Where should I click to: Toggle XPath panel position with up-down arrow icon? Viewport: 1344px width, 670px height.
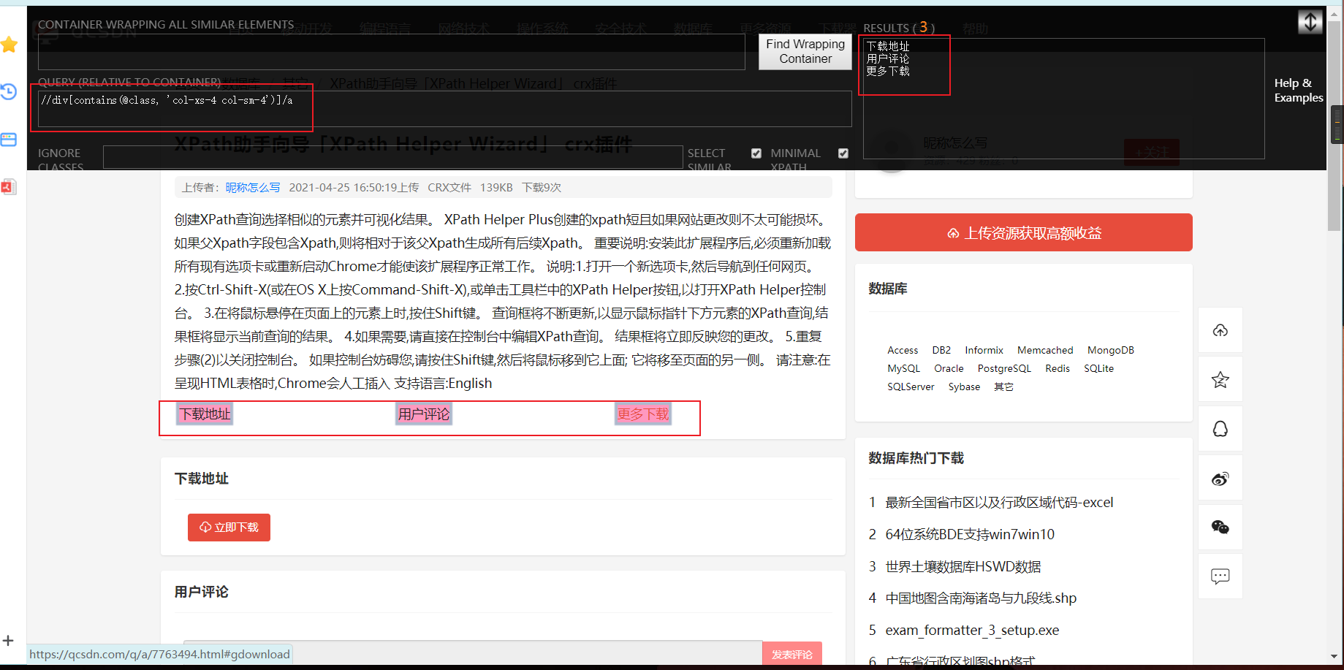click(1310, 22)
